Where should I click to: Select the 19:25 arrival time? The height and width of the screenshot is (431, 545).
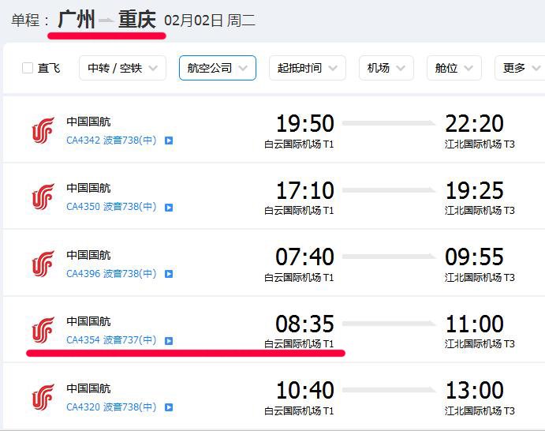coord(475,190)
